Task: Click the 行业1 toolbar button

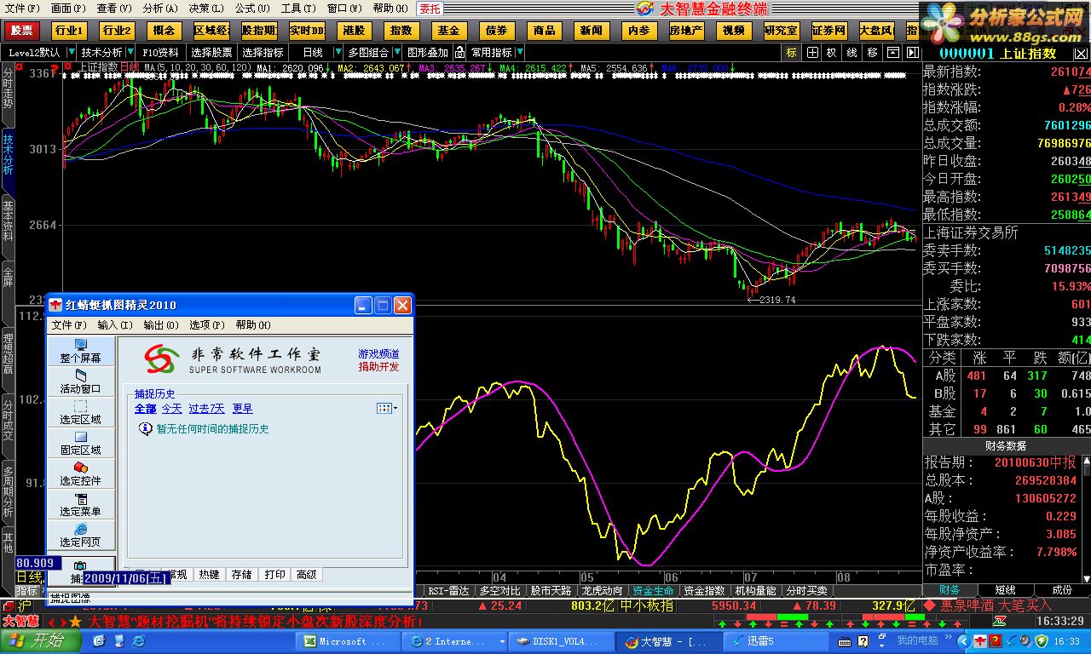Action: 69,31
